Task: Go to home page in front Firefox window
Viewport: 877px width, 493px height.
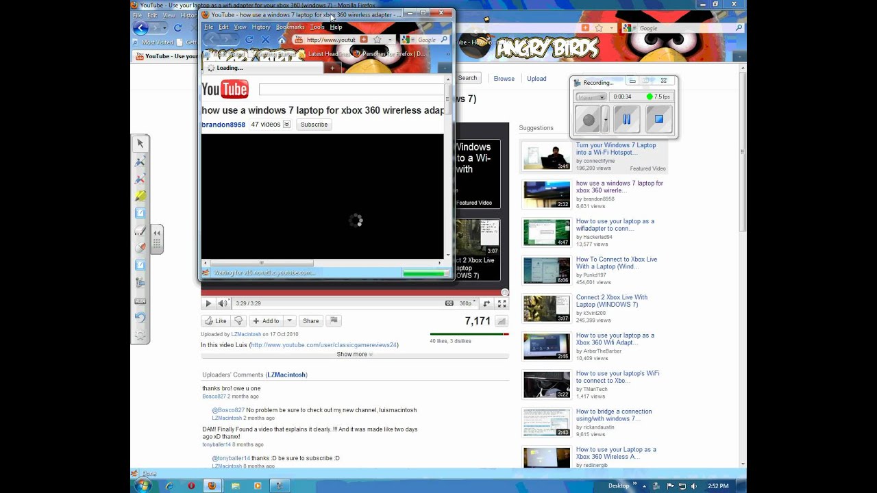Action: pos(281,40)
